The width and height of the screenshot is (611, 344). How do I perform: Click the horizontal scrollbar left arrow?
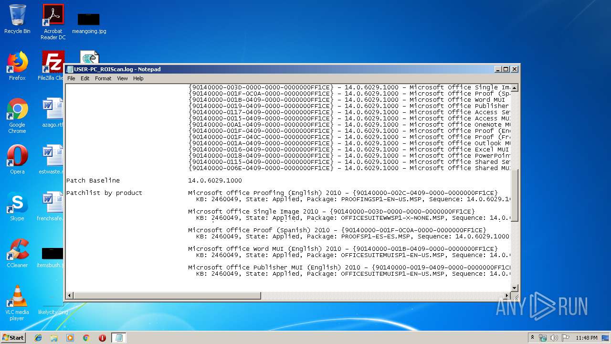point(70,296)
